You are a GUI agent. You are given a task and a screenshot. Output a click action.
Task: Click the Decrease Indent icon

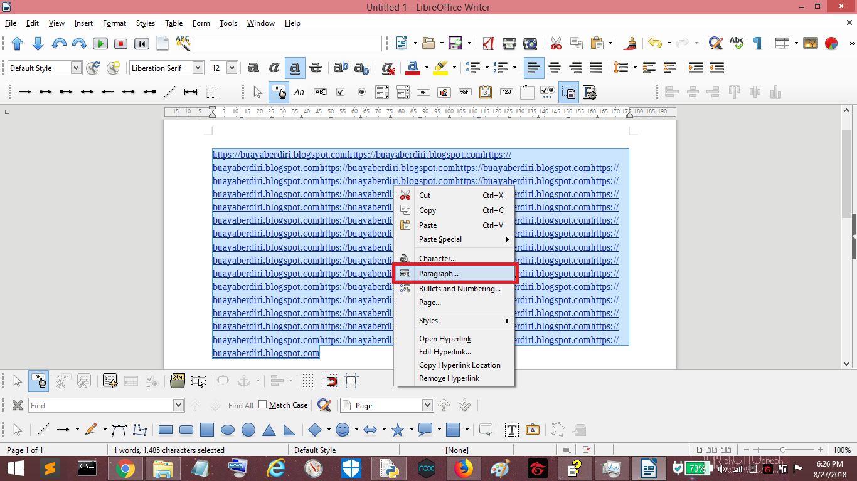point(716,68)
